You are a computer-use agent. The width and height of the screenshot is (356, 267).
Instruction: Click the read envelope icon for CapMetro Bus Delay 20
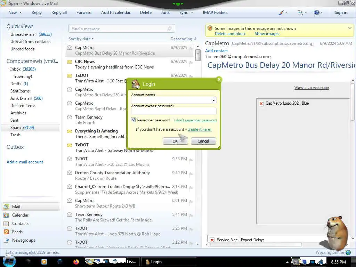click(x=70, y=48)
